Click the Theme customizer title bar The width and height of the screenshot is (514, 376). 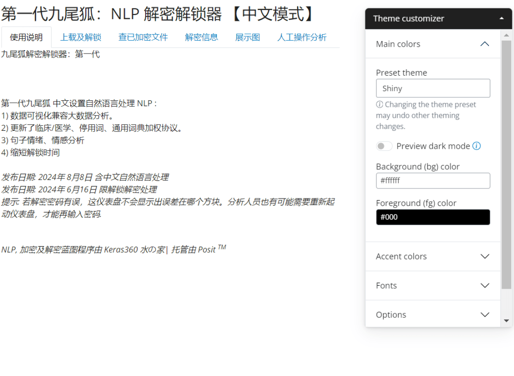coord(432,19)
